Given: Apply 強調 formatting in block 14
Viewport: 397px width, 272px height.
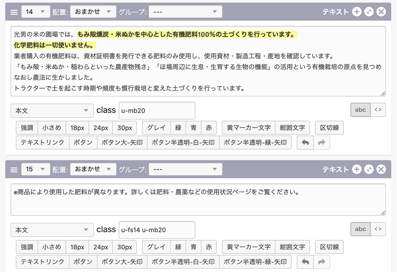Looking at the screenshot, I should point(27,128).
